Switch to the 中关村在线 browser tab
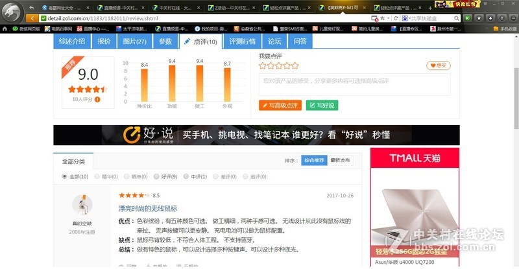The width and height of the screenshot is (519, 269). [x=175, y=8]
